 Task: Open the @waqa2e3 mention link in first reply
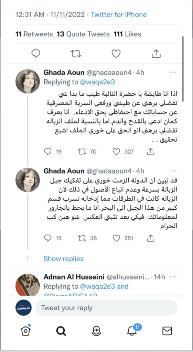click(97, 82)
